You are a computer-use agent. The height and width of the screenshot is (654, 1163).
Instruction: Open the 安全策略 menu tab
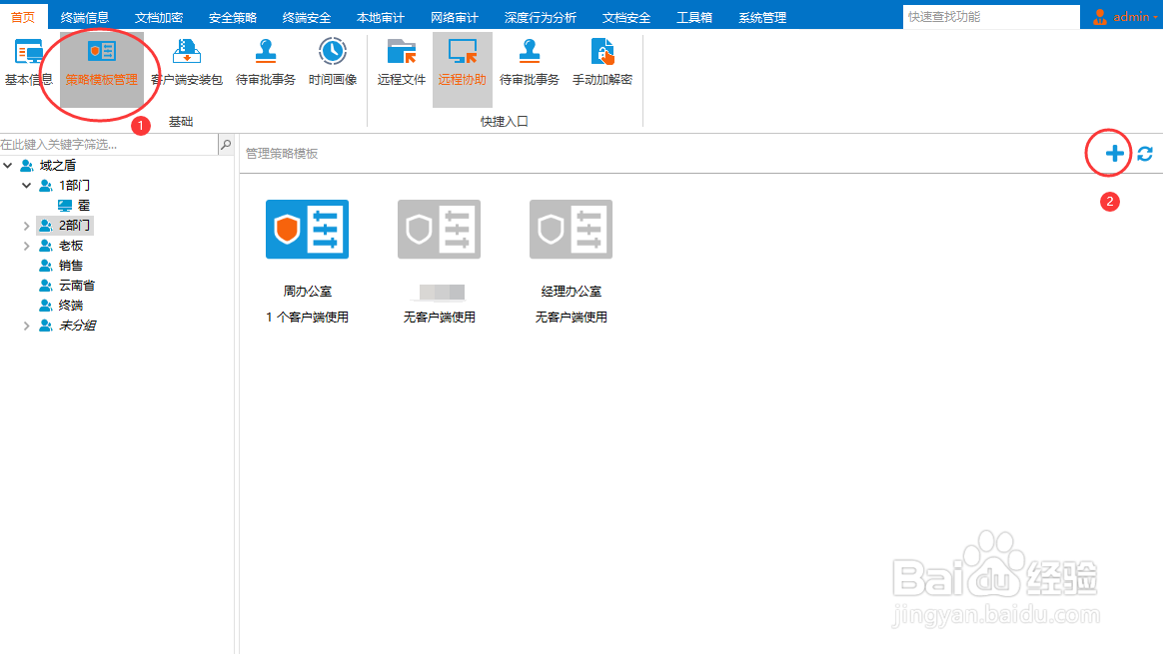232,17
